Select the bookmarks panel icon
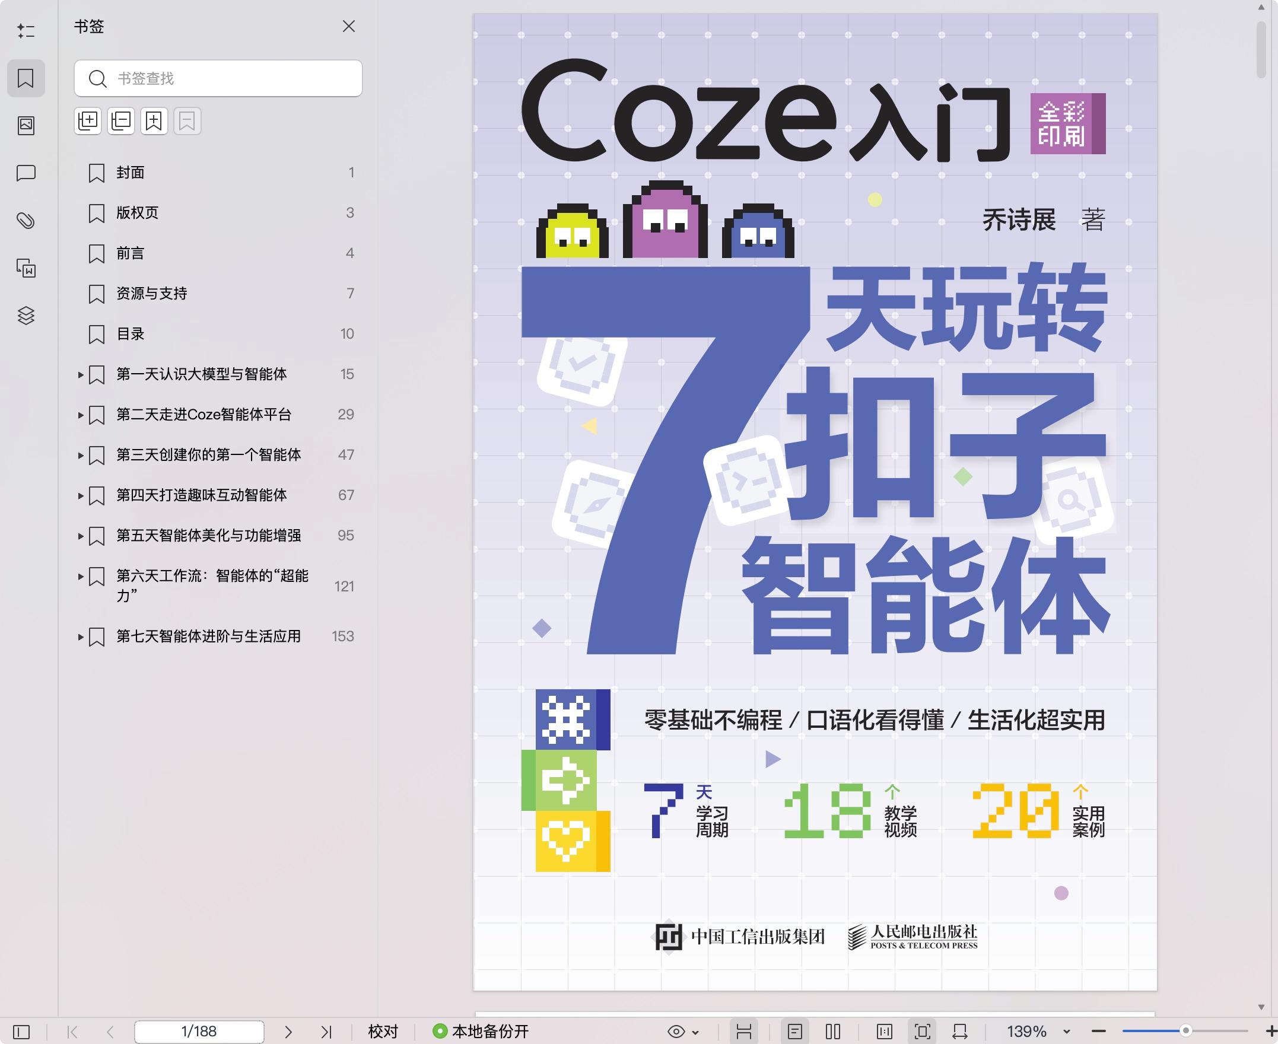This screenshot has width=1278, height=1044. (26, 78)
